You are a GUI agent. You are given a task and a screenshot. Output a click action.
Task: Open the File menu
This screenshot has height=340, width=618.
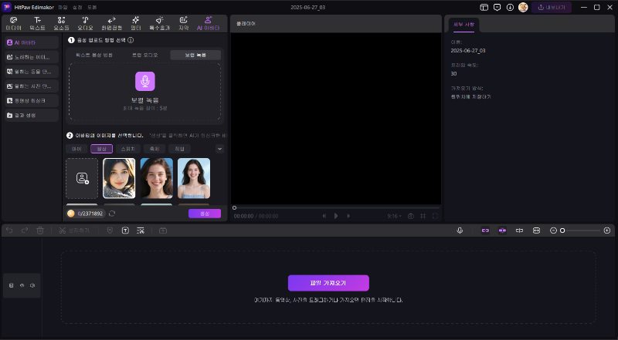point(63,8)
